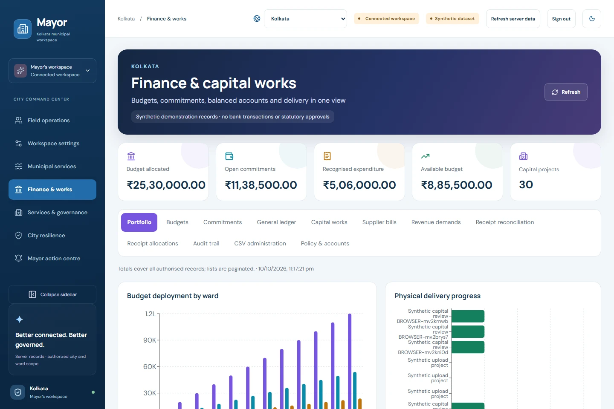Click the Finance & works bank icon

pyautogui.click(x=18, y=190)
